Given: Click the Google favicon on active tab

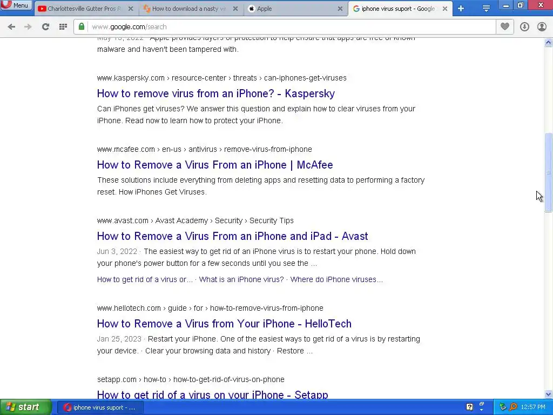Looking at the screenshot, I should [x=356, y=9].
